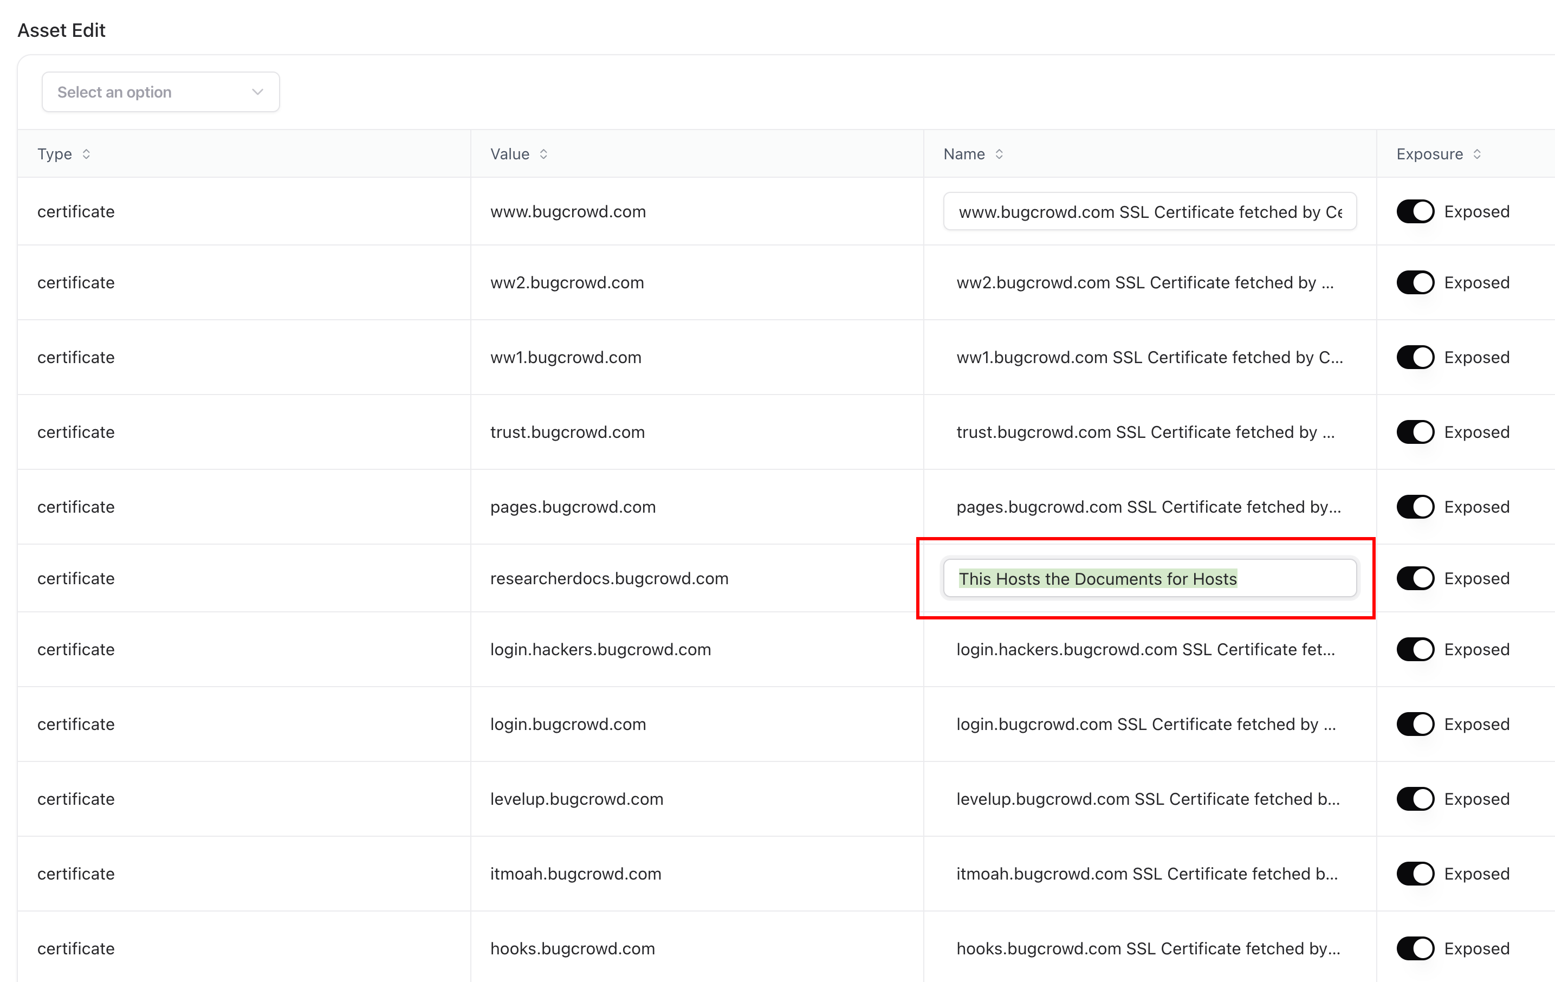This screenshot has width=1555, height=982.
Task: Toggle researcherdocs.bugcrowd.com exposure switch
Action: [x=1415, y=578]
